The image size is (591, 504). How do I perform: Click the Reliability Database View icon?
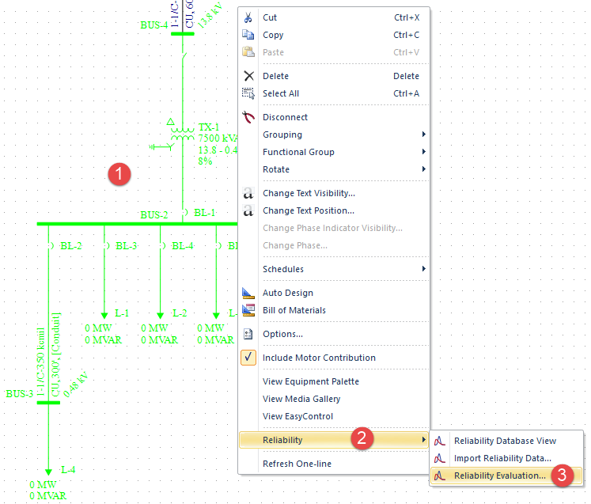441,441
